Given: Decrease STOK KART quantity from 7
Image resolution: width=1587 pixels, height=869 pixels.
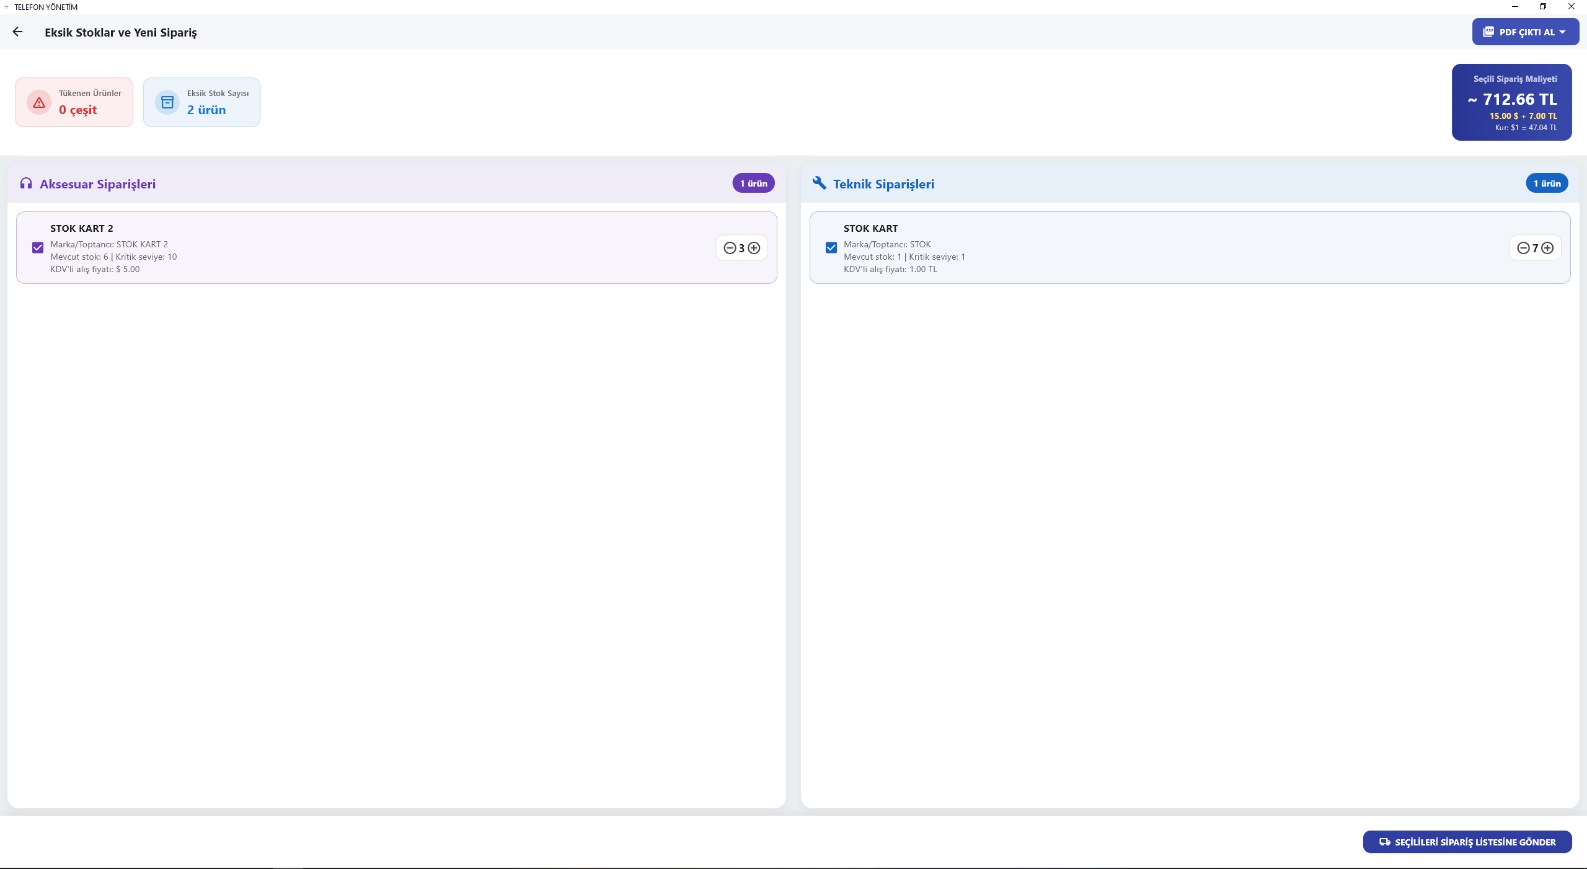Looking at the screenshot, I should 1523,248.
